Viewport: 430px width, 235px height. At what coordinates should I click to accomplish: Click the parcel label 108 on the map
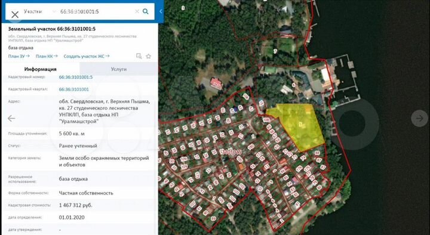pos(266,120)
